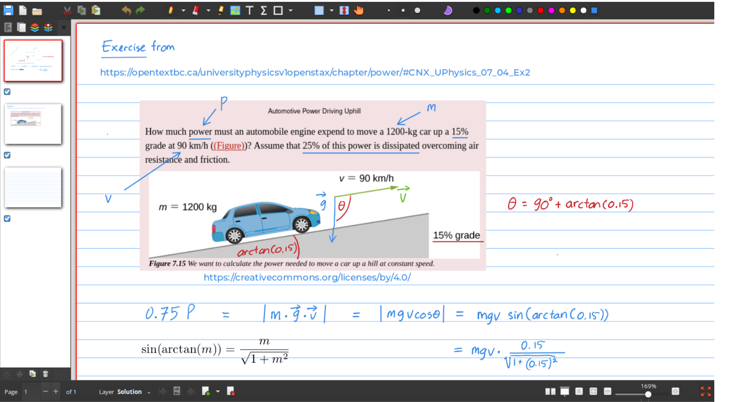Open the Pen tool options dropdown

coord(183,10)
